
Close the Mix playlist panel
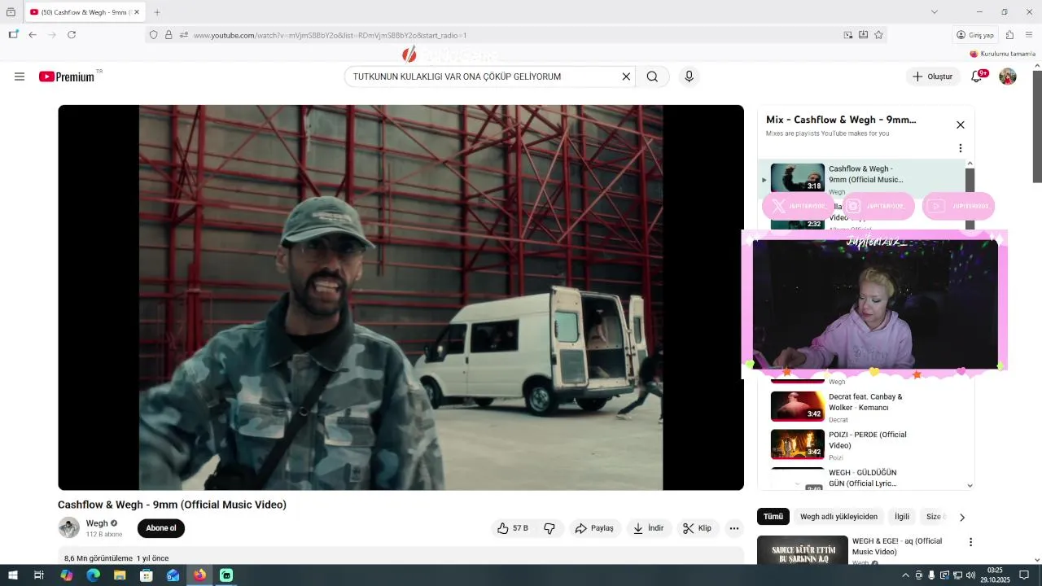tap(960, 125)
